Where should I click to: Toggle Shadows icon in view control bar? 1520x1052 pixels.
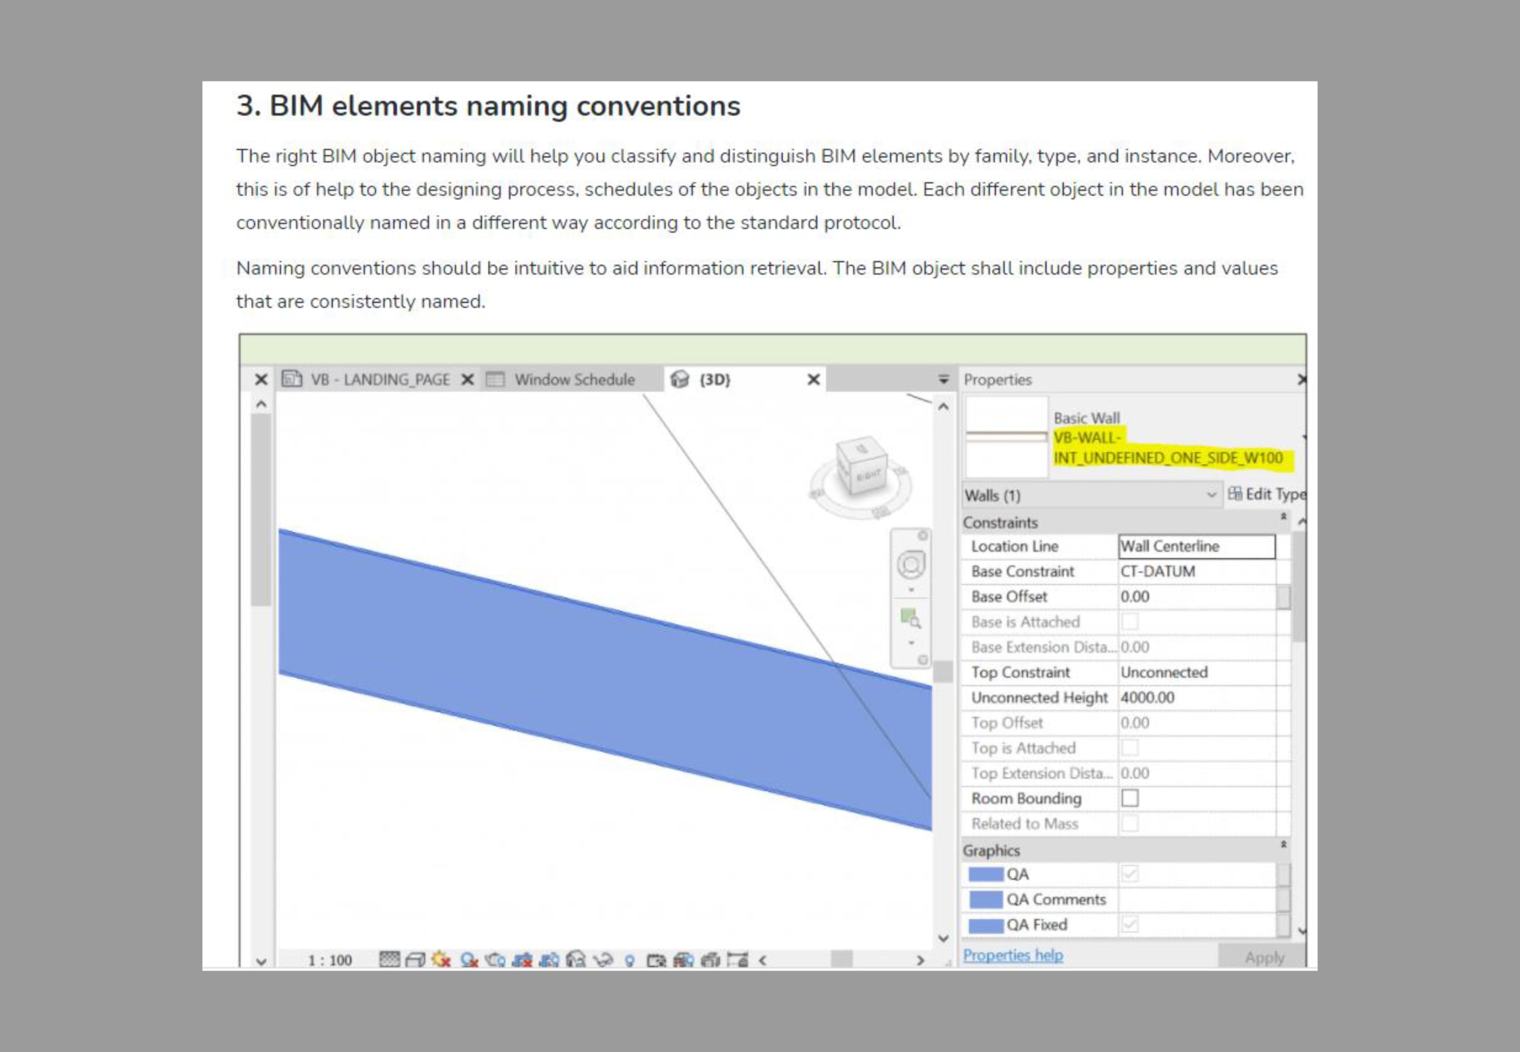click(469, 960)
